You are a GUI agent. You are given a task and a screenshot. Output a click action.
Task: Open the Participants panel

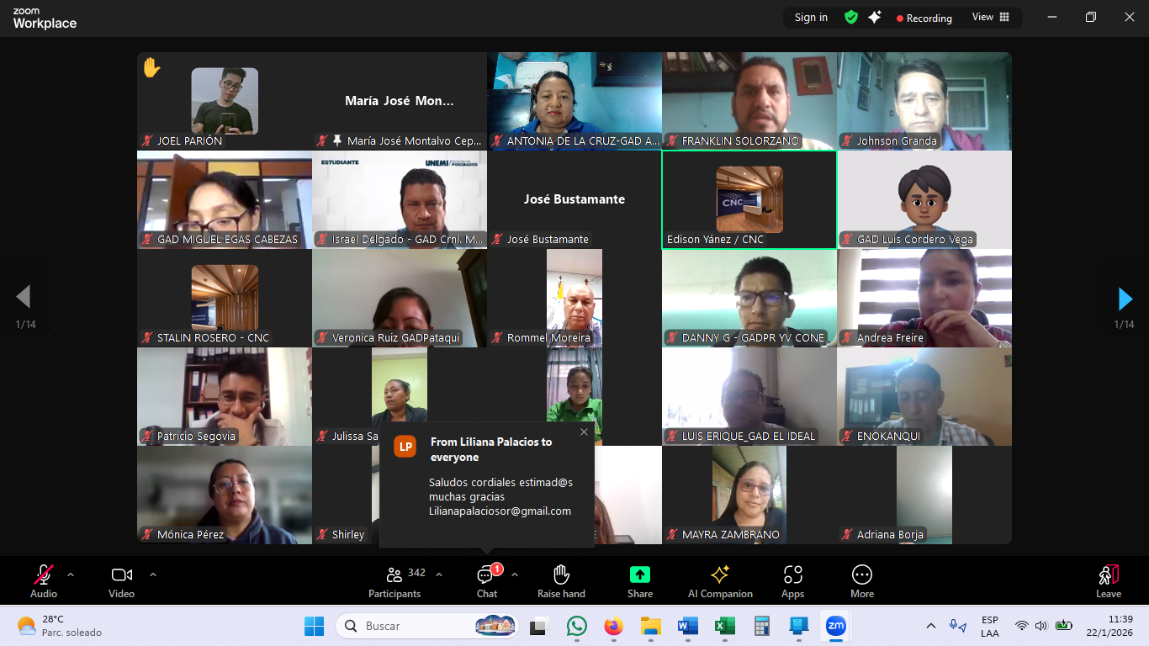394,581
